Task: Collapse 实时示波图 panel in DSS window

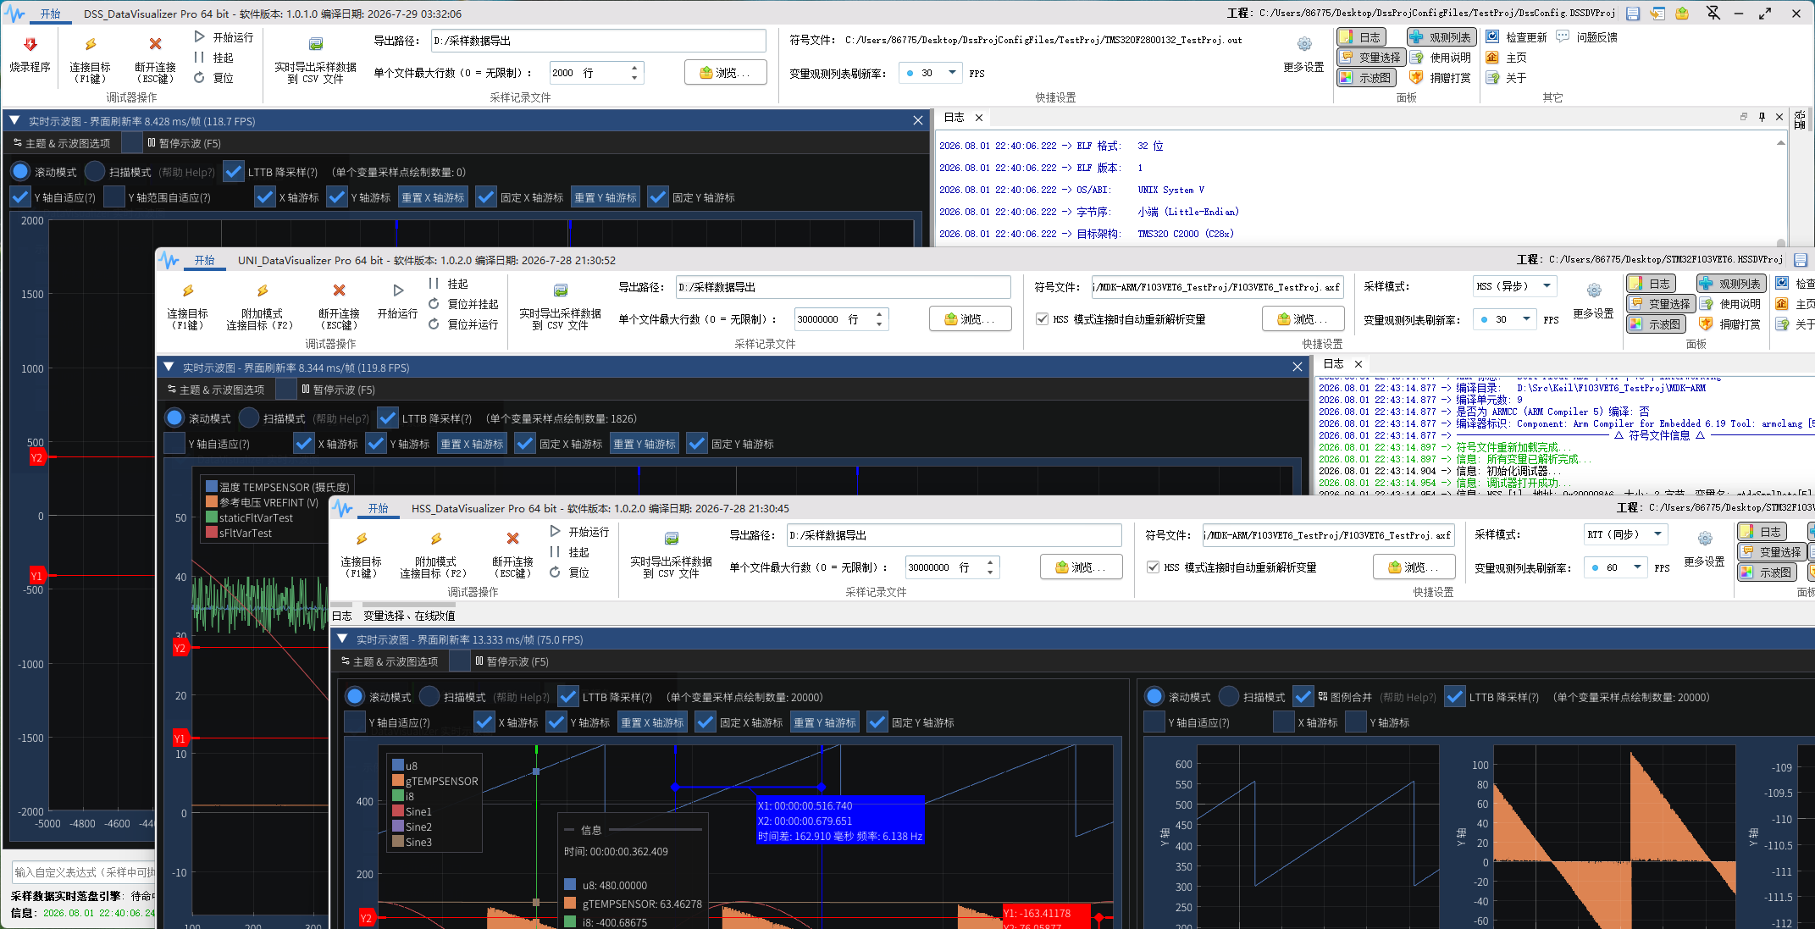Action: tap(14, 121)
